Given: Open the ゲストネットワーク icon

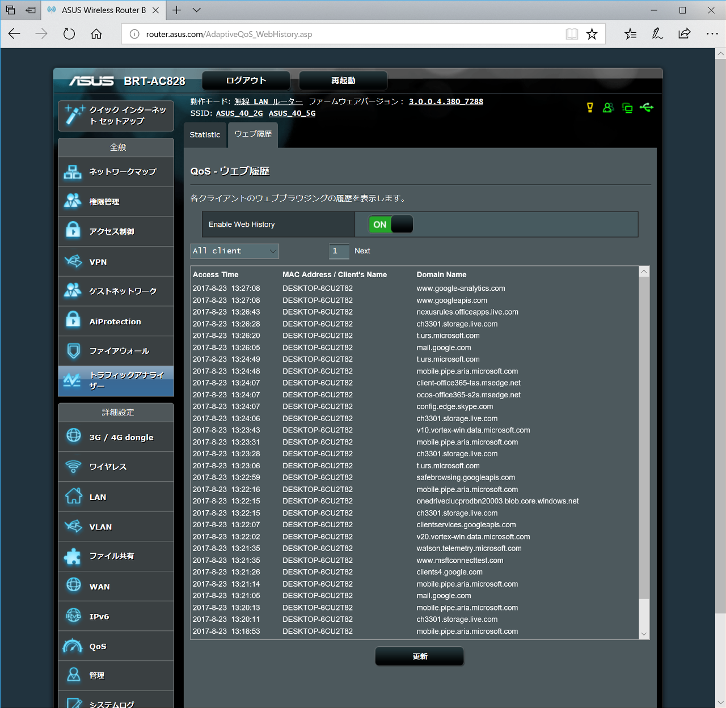Looking at the screenshot, I should coord(73,291).
